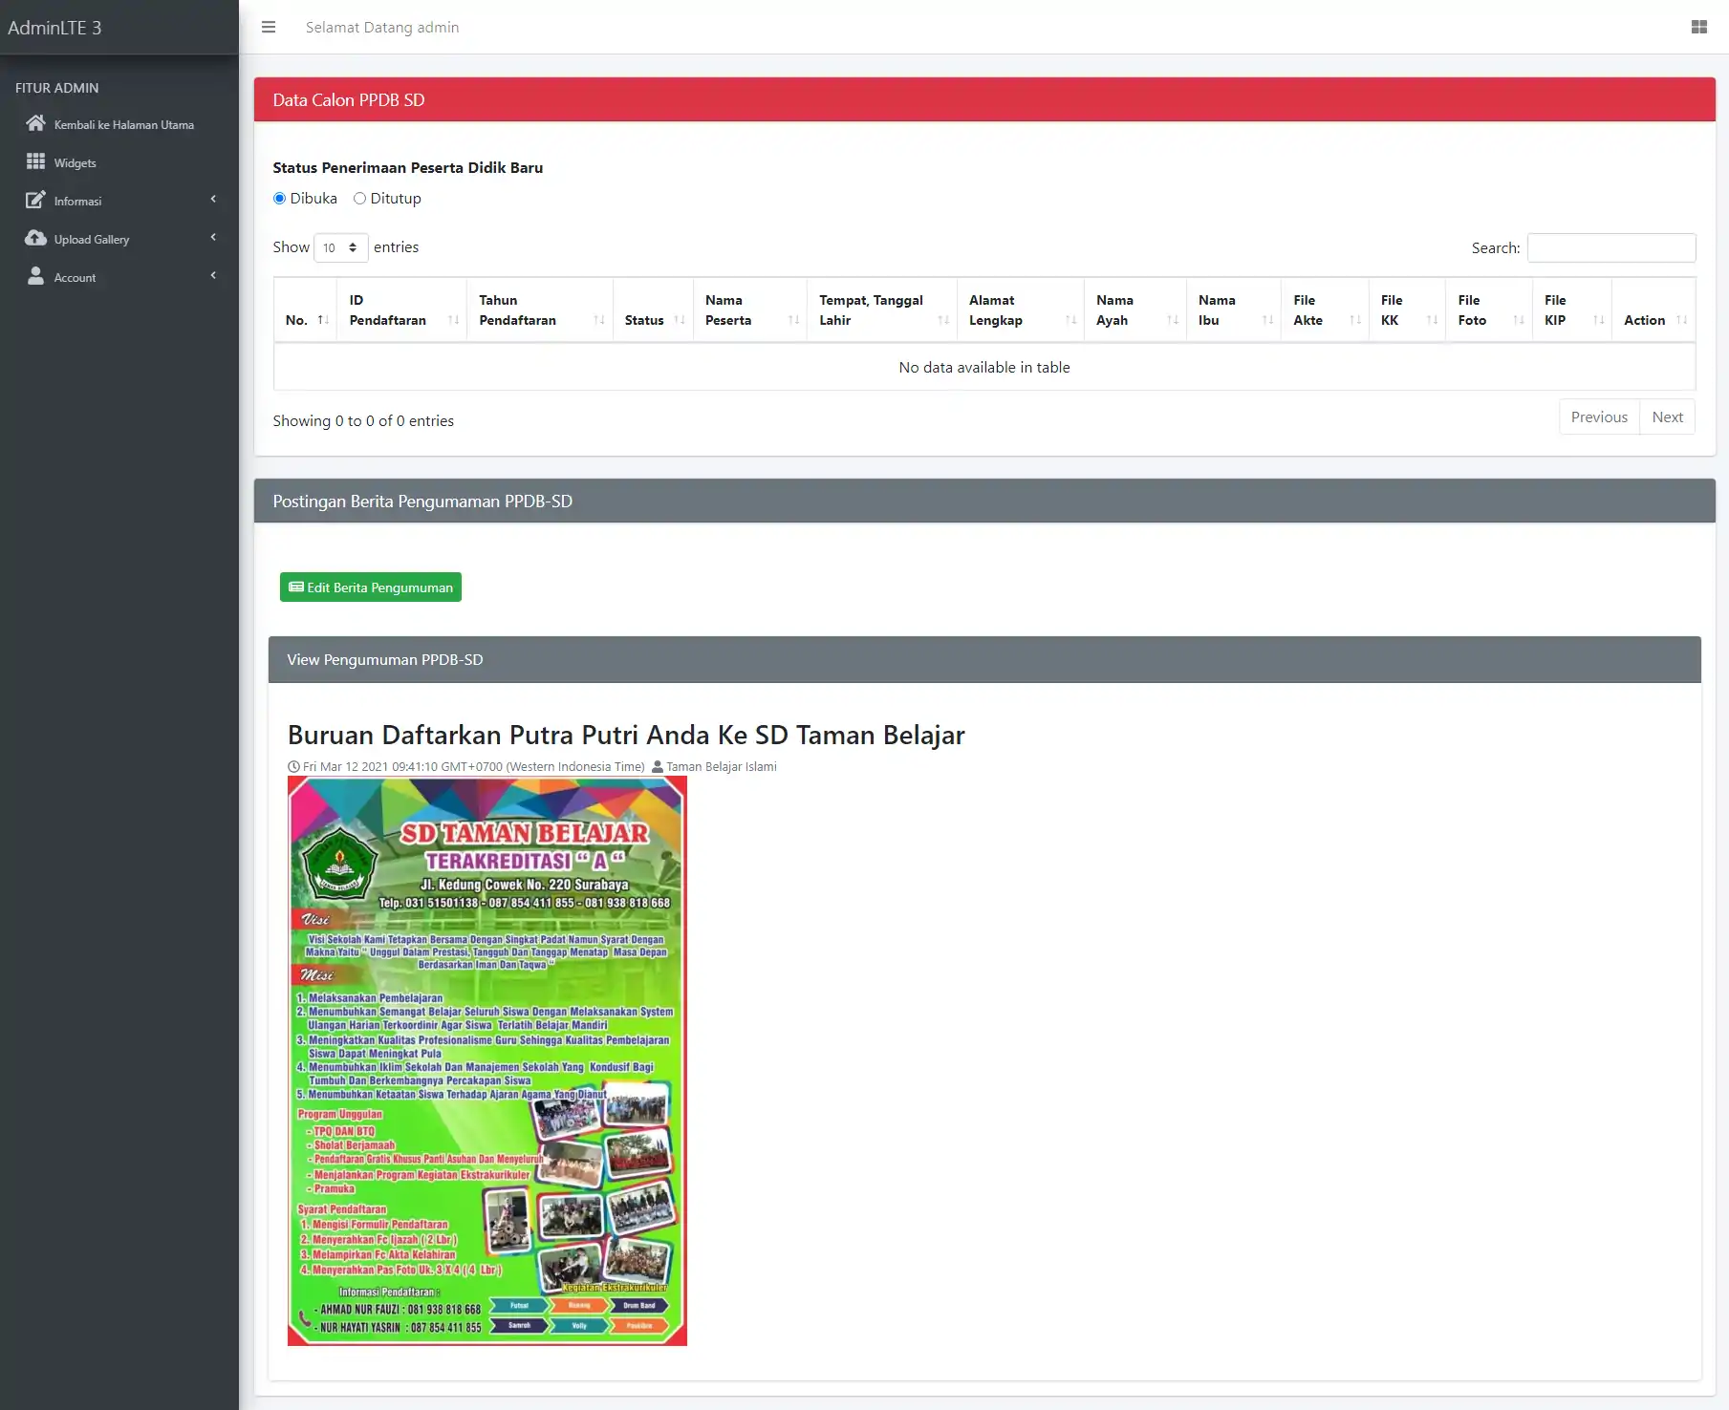Open the entries per page dropdown

coord(340,247)
